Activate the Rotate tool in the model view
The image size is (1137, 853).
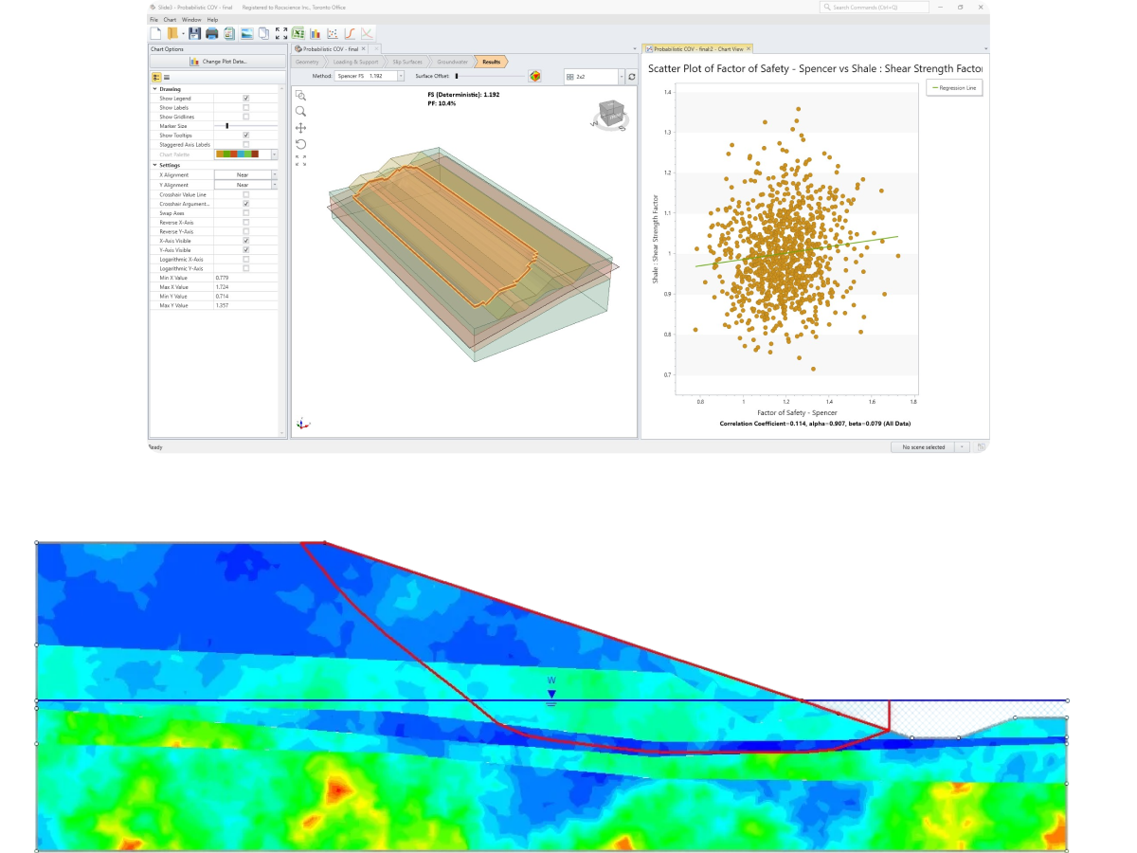[300, 144]
